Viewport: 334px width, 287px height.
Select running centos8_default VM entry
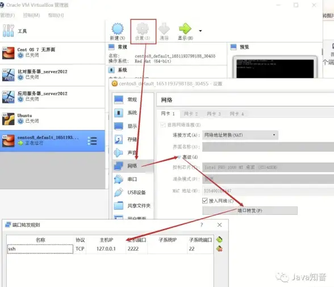(x=52, y=140)
